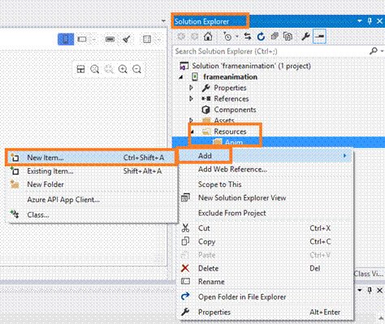Select the Solution 'frameanimation' node

click(x=251, y=66)
